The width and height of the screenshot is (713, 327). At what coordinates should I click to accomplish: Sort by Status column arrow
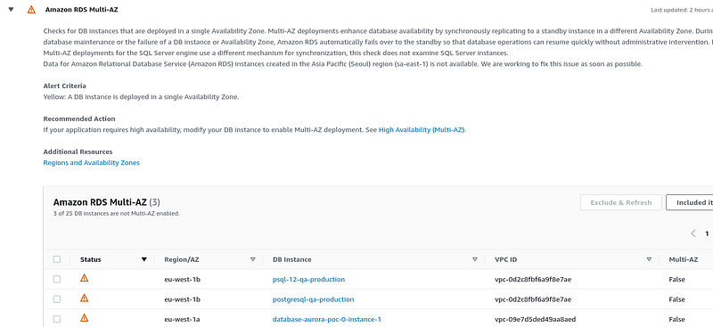144,259
